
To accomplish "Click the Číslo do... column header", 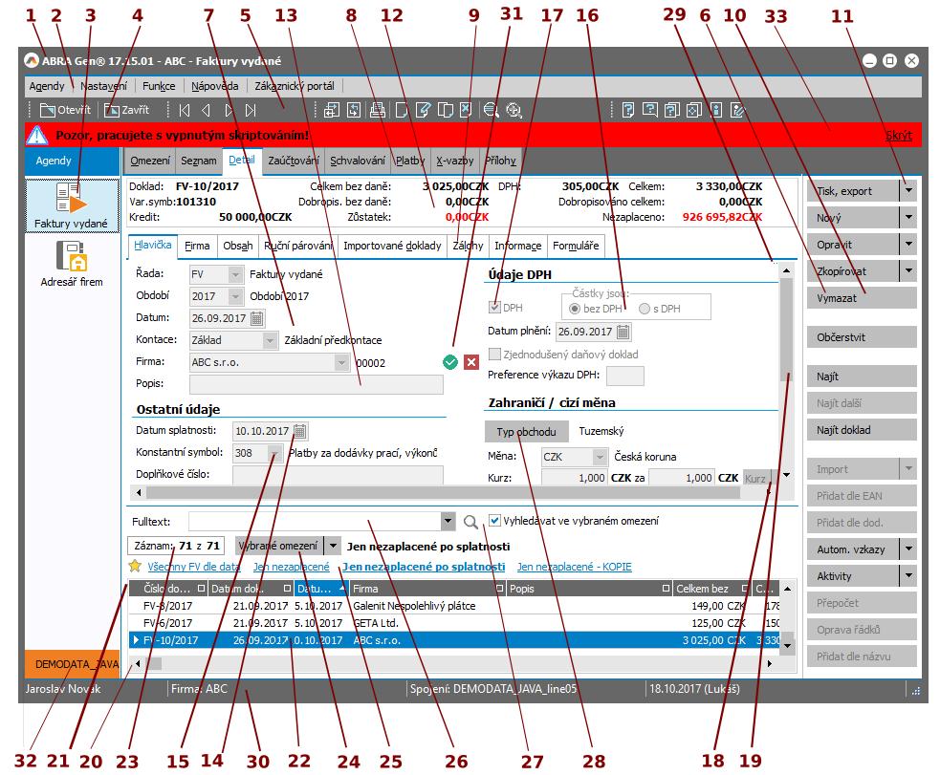I will pos(168,589).
